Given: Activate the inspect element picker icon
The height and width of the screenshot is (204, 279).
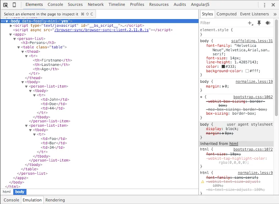Looking at the screenshot, I should tap(6, 5).
